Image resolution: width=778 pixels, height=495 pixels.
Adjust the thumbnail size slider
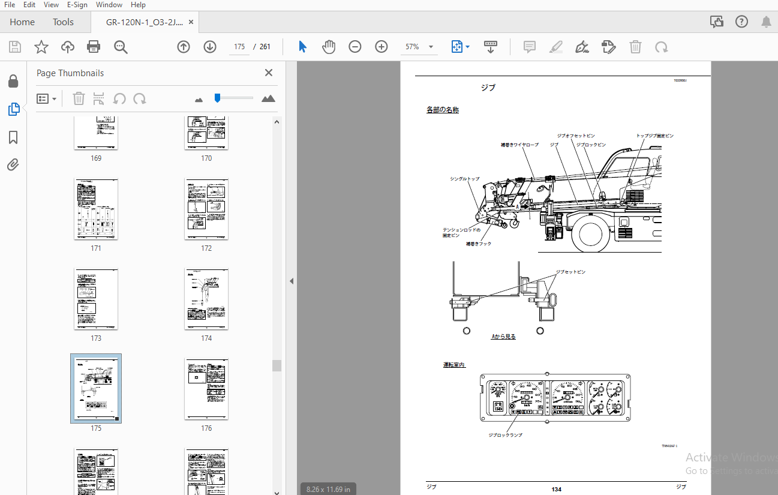218,98
